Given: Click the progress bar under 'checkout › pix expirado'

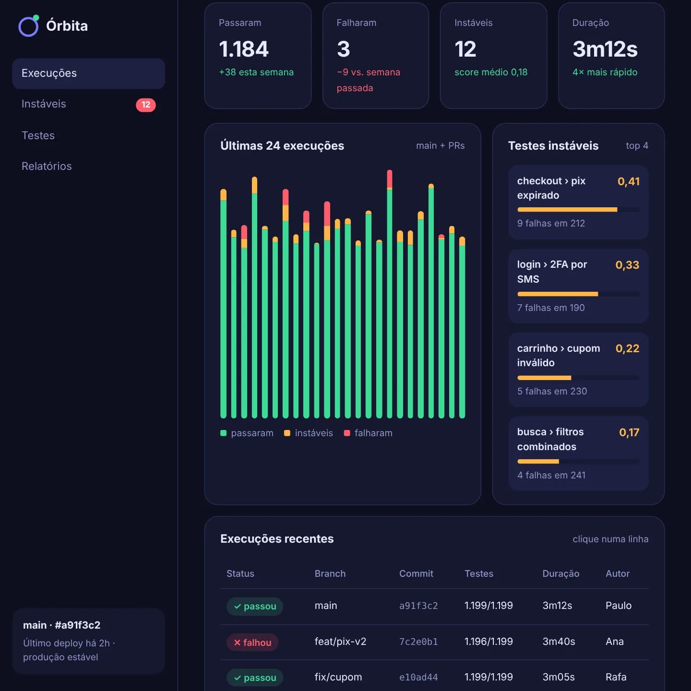Looking at the screenshot, I should click(578, 210).
